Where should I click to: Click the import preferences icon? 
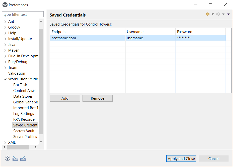pos(15,158)
